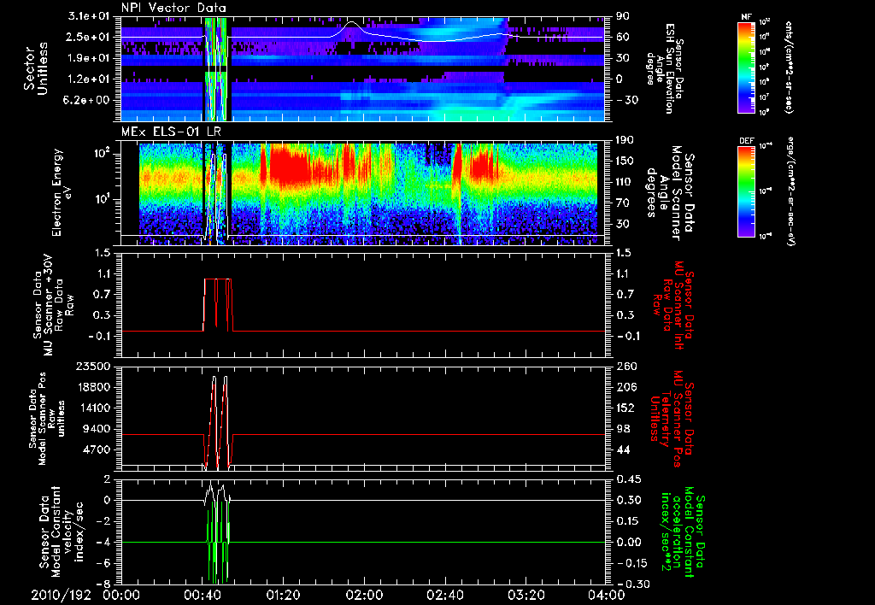The width and height of the screenshot is (875, 605).
Task: Select the ELS electron energy spectrogram
Action: click(x=362, y=193)
